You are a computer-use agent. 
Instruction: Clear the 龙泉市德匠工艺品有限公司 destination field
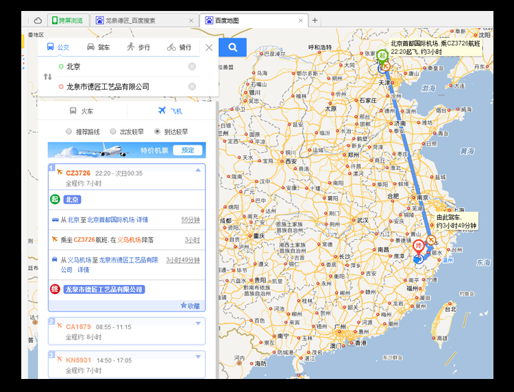click(192, 86)
